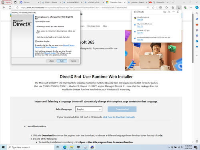Click the browser address bar URL
The height and width of the screenshot is (150, 200).
click(74, 8)
